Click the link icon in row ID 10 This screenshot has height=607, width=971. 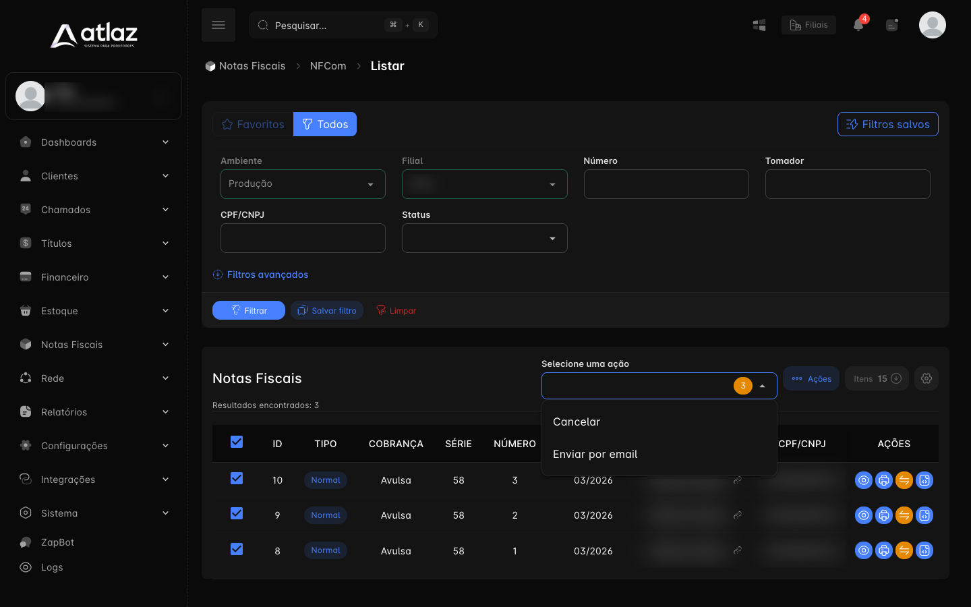click(738, 480)
